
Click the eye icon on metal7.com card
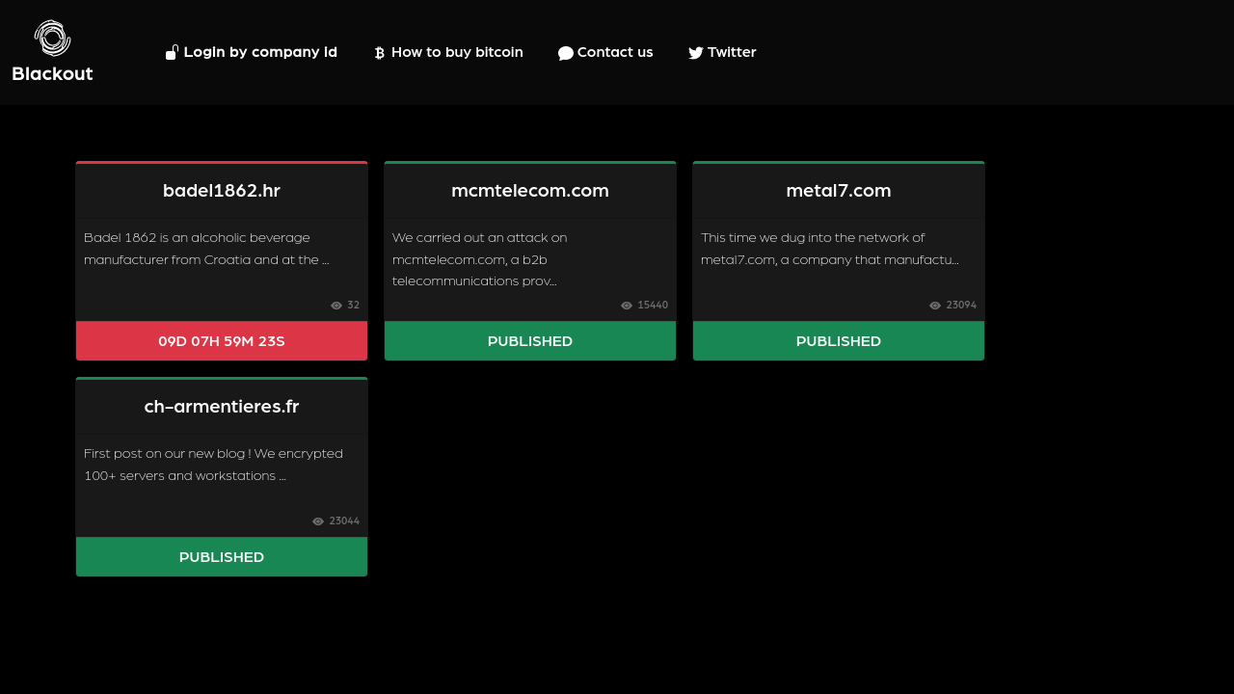click(935, 306)
